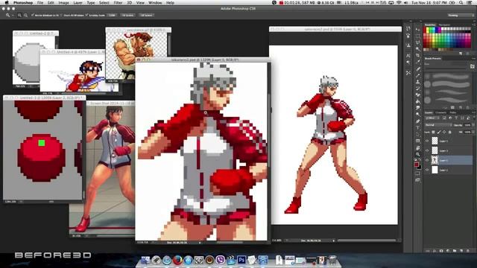Open the Layer menu
Image resolution: width=477 pixels, height=268 pixels.
pyautogui.click(x=78, y=3)
